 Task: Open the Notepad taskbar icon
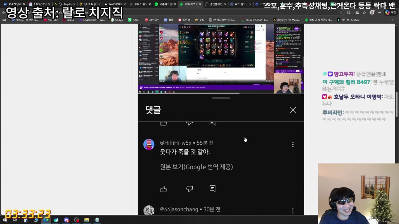click(x=97, y=220)
